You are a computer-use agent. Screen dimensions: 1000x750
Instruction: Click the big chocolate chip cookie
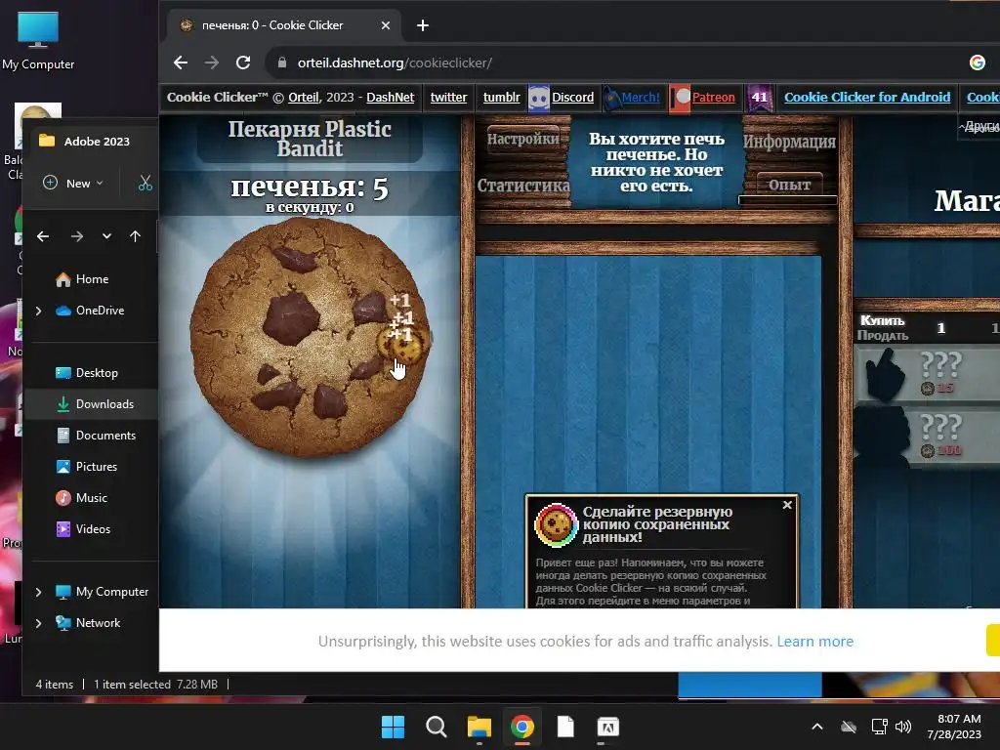(x=310, y=337)
